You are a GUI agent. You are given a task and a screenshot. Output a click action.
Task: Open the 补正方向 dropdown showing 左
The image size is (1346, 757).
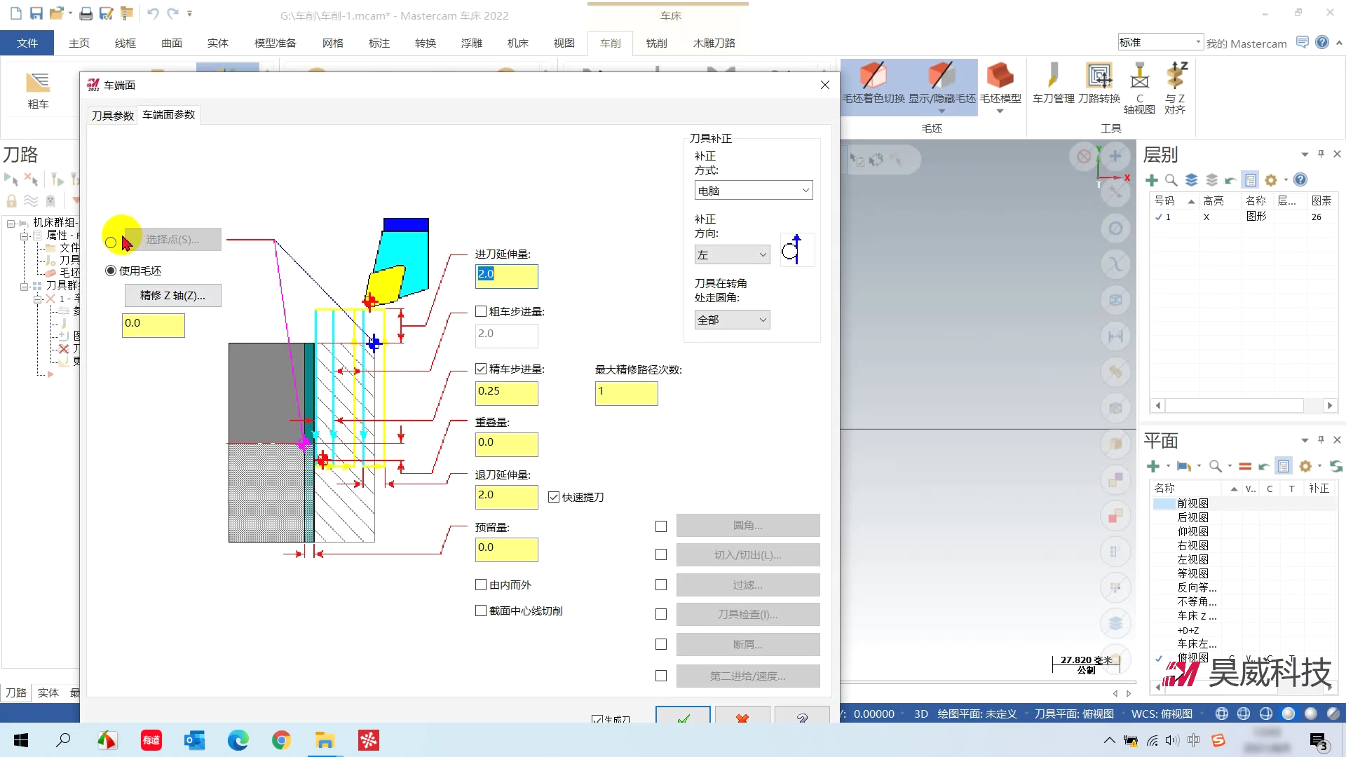[732, 255]
